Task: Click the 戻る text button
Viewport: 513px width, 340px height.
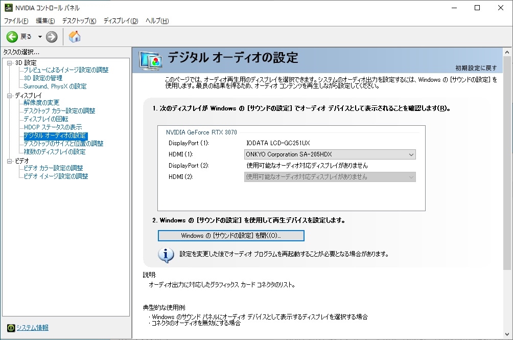Action: coord(26,37)
